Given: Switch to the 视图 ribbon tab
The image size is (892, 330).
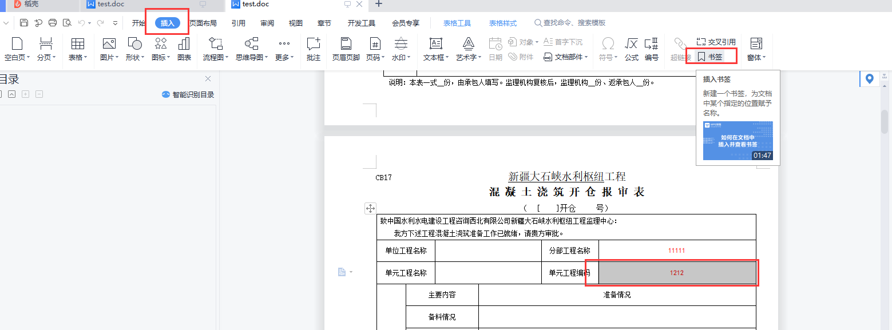Looking at the screenshot, I should 296,23.
